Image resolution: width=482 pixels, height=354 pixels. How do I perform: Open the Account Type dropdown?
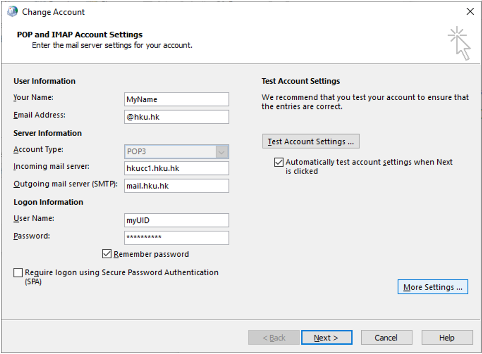[x=221, y=151]
